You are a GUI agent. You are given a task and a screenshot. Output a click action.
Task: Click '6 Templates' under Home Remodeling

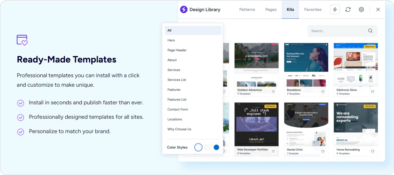coord(343,153)
